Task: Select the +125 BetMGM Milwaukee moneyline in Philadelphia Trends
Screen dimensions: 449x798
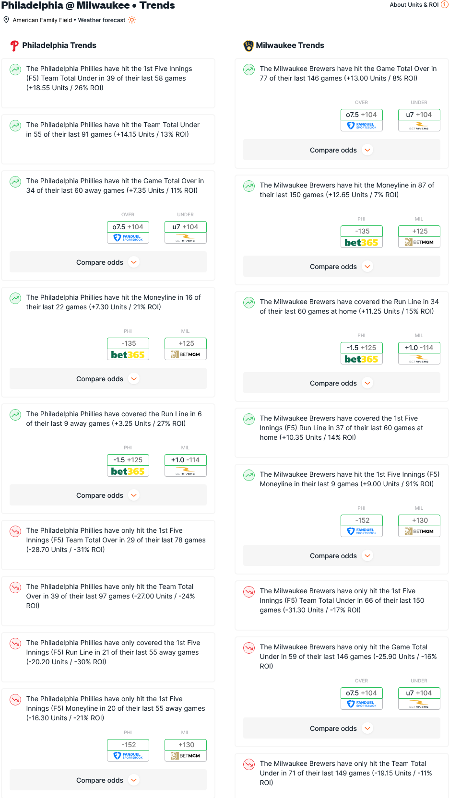Action: pyautogui.click(x=186, y=349)
